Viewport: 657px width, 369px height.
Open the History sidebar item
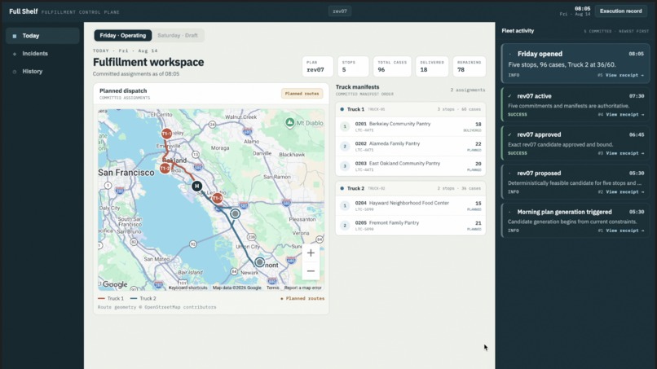42,72
